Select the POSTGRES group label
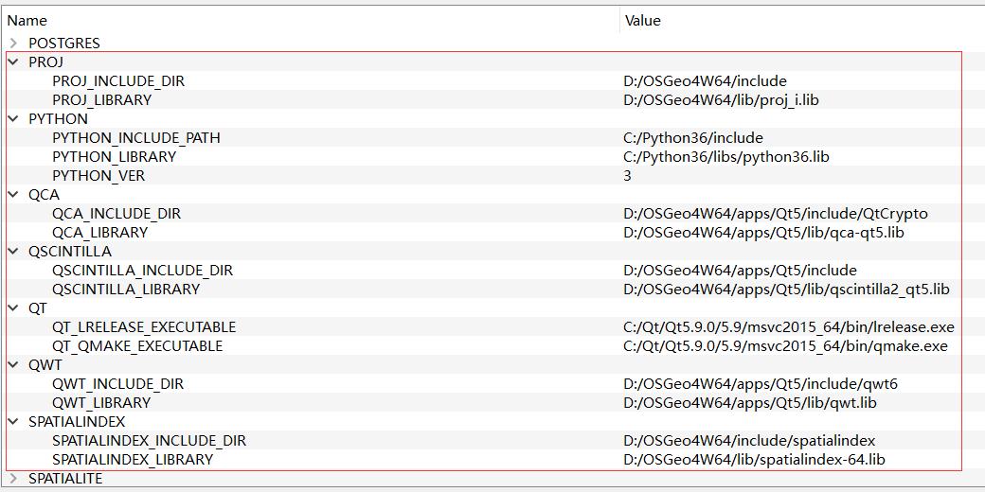Screen dimensions: 985x492 (64, 44)
